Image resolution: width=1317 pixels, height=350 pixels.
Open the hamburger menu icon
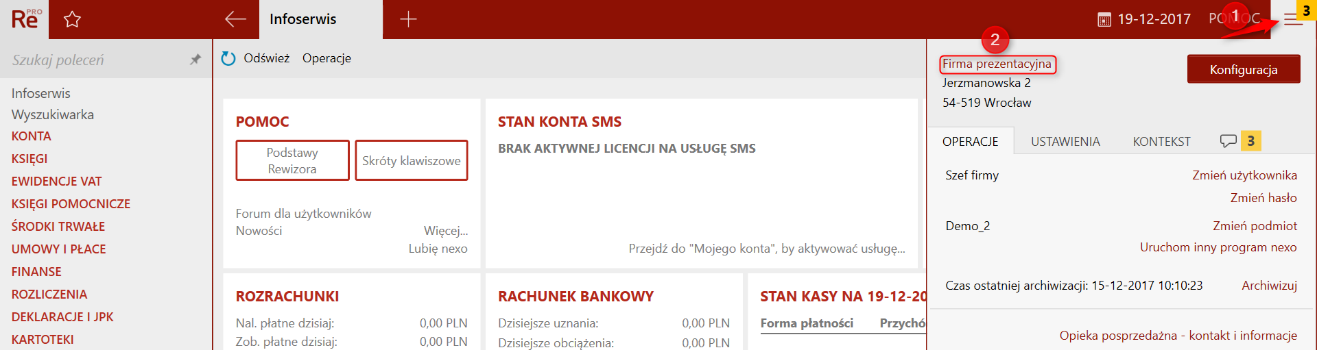tap(1293, 20)
